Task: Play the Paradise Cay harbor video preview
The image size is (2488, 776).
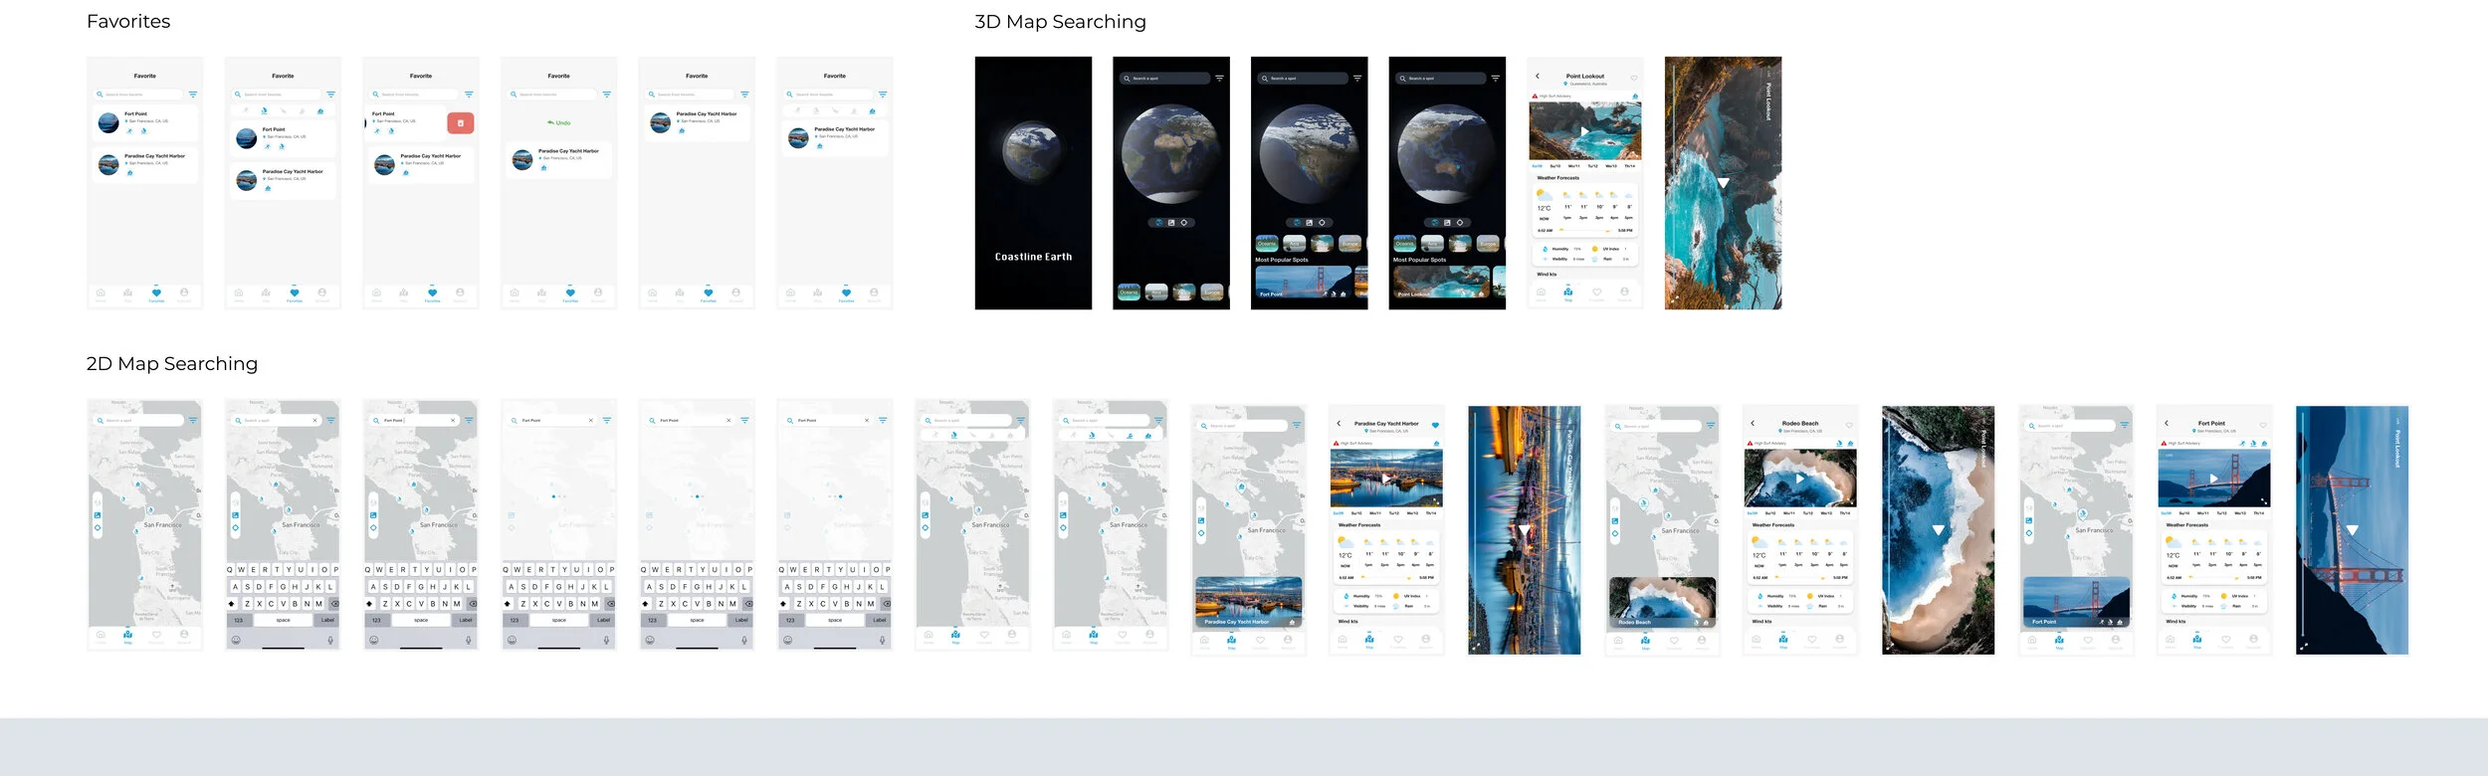Action: [1385, 479]
